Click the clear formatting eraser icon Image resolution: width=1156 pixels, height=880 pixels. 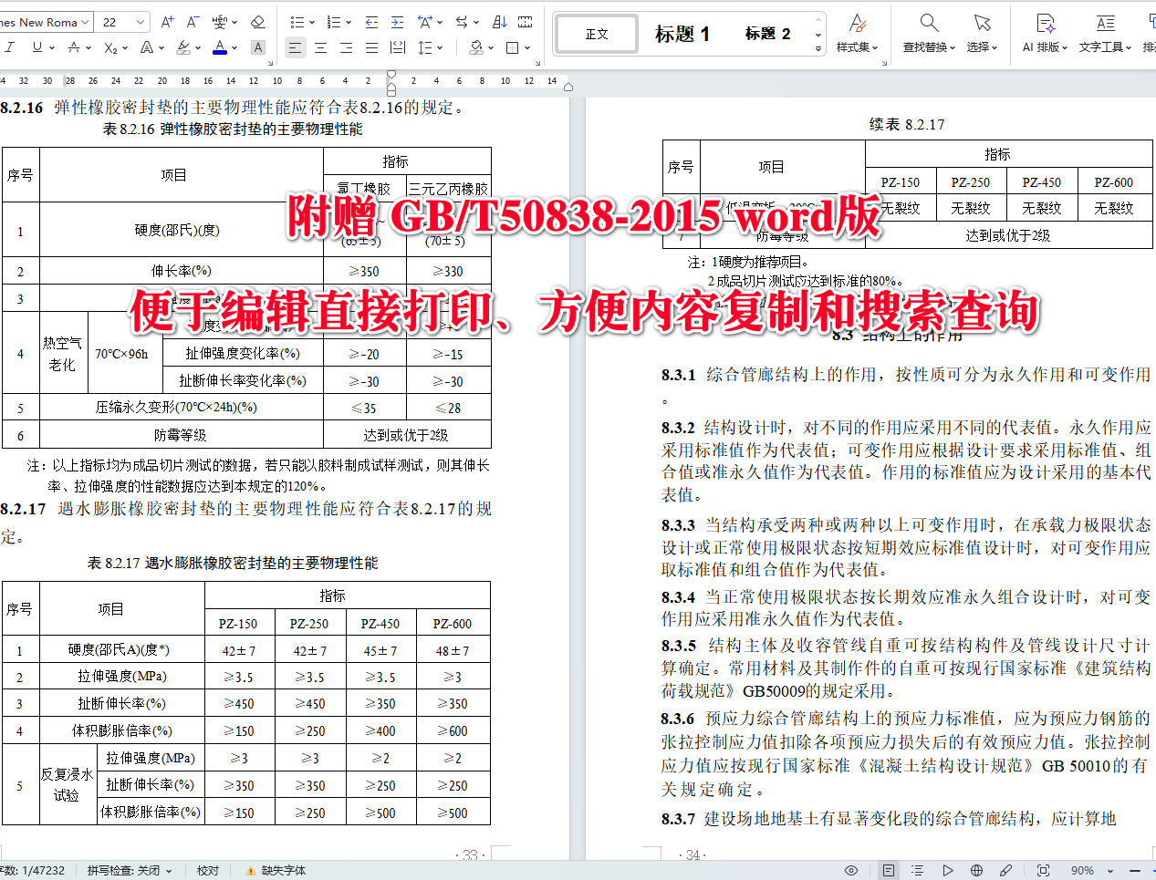[x=257, y=20]
